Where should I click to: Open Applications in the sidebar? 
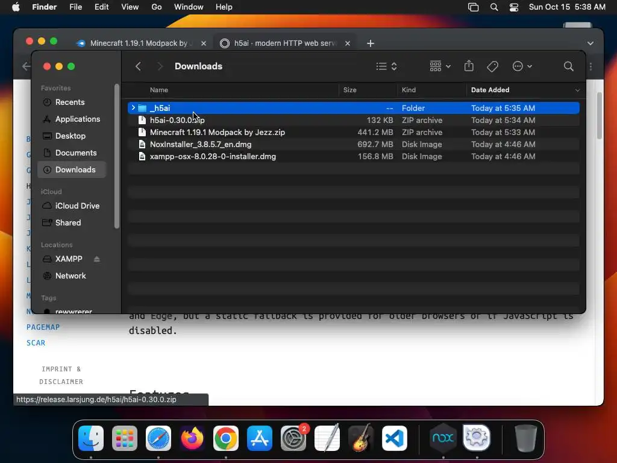(x=72, y=119)
